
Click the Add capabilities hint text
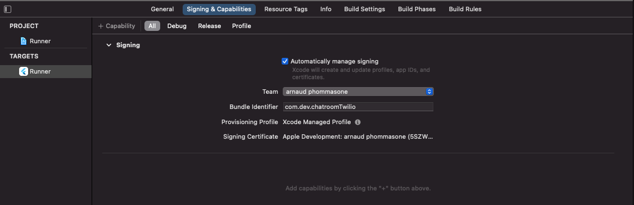click(x=358, y=188)
